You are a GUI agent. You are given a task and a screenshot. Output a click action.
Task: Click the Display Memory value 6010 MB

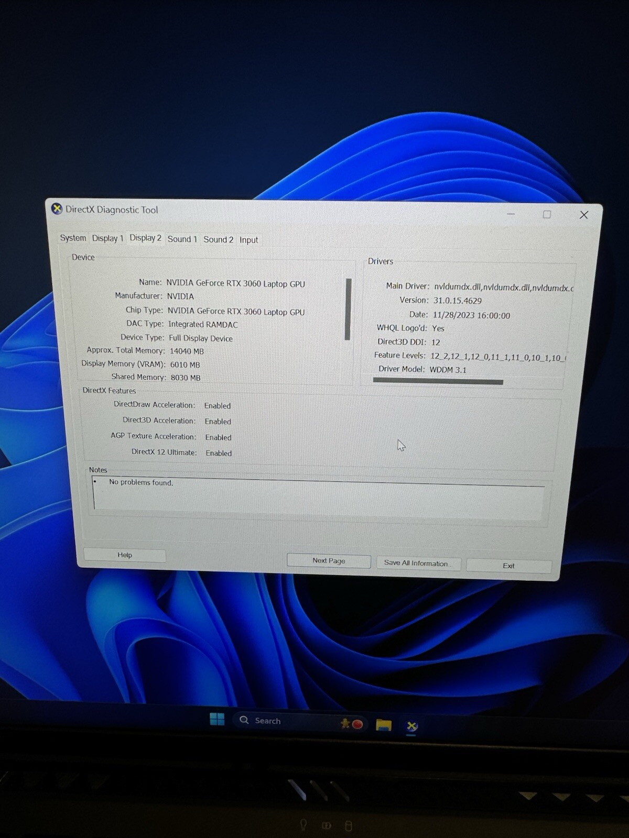pyautogui.click(x=185, y=365)
